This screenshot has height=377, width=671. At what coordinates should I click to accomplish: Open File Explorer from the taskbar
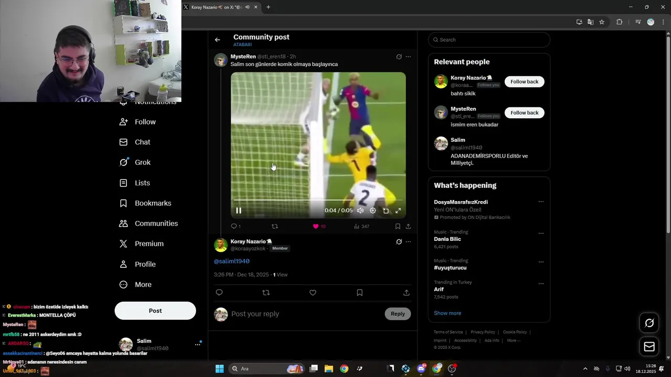tap(329, 369)
